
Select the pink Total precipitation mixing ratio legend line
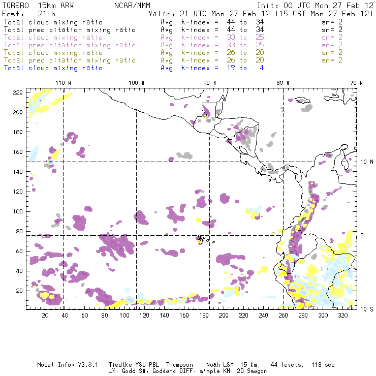click(x=70, y=45)
